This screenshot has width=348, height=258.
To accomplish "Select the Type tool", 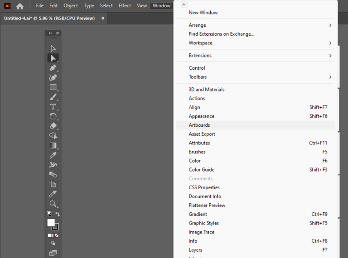I will (x=53, y=107).
